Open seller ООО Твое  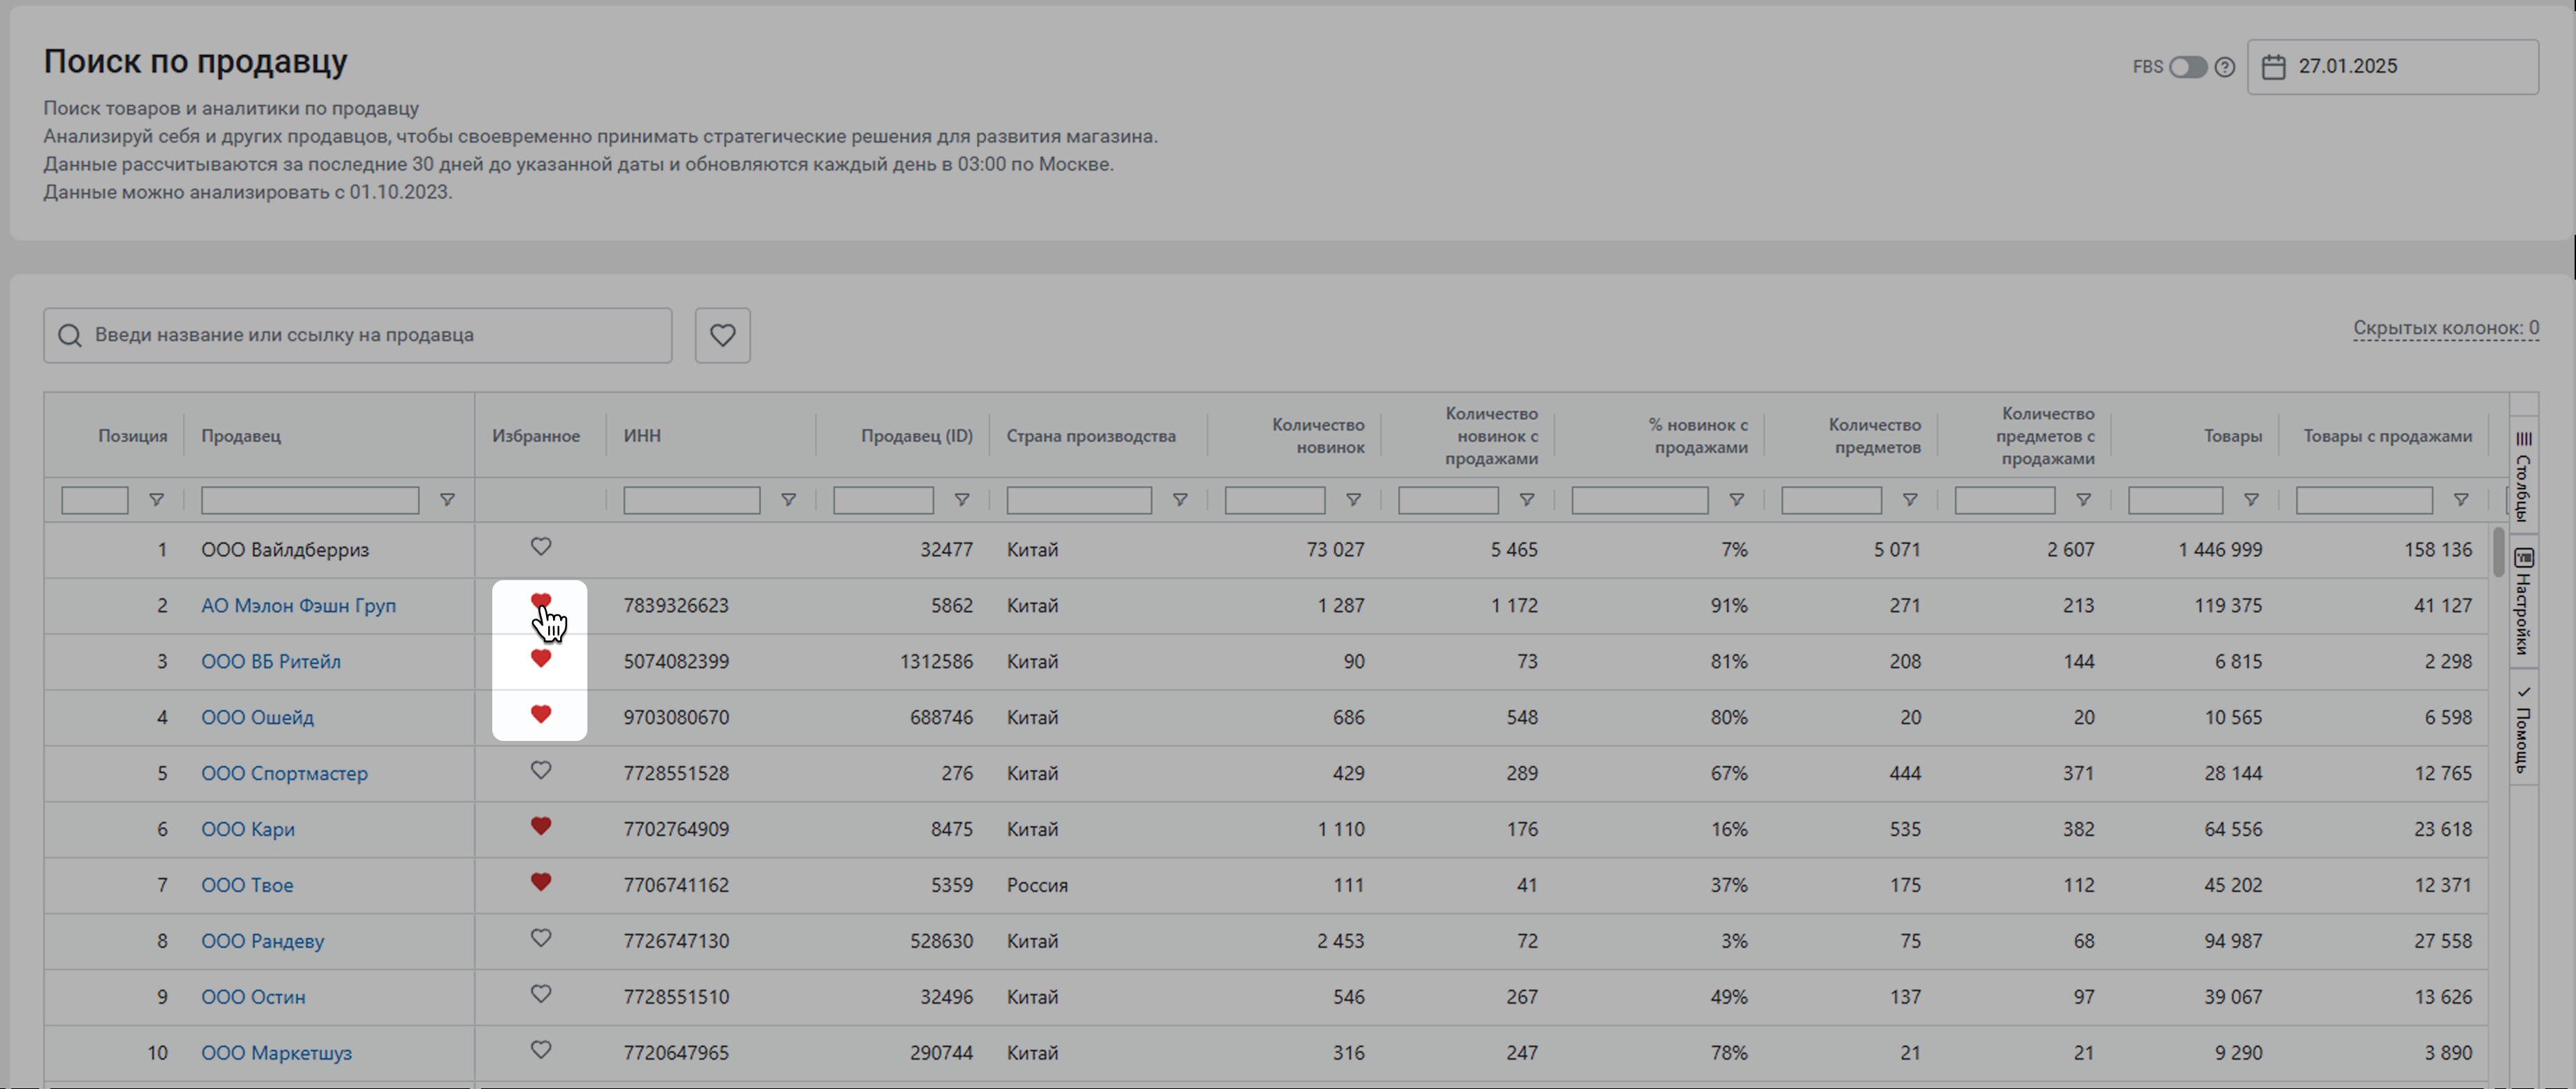247,886
